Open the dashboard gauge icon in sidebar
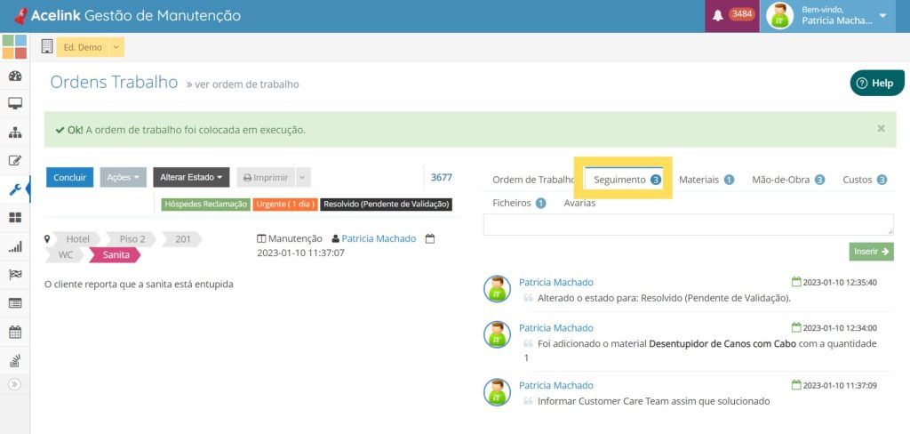 14,76
